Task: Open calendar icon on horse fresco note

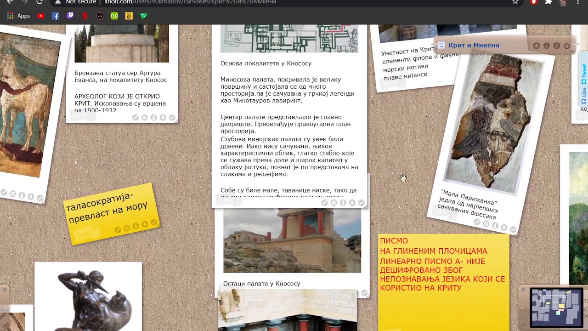Action: pos(13,194)
